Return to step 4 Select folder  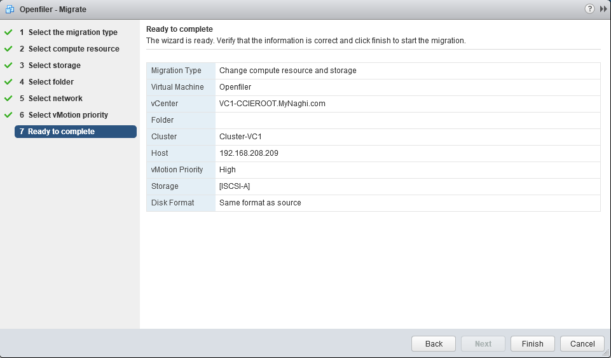tap(51, 82)
